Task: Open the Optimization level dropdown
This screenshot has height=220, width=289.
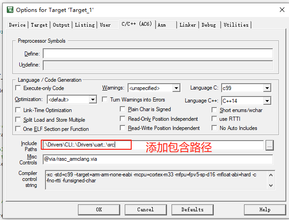Action: tap(93, 100)
